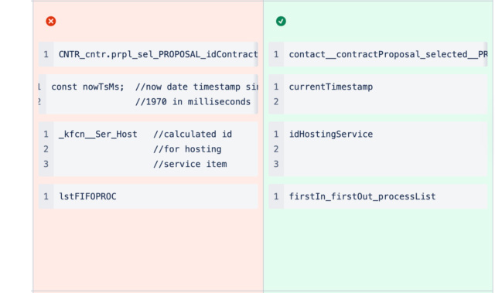Screen dimensions: 495x293
Task: Select the currentTimestamp variable name
Action: [x=331, y=87]
